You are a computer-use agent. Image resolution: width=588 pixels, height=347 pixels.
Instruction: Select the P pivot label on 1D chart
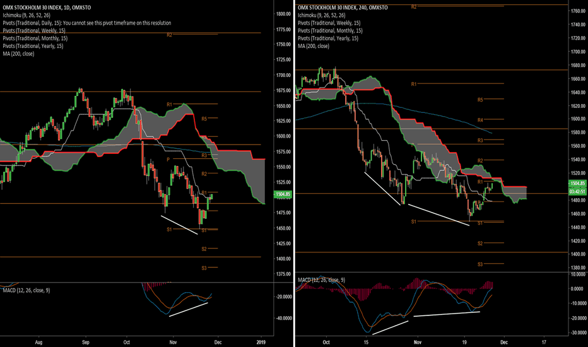168,160
